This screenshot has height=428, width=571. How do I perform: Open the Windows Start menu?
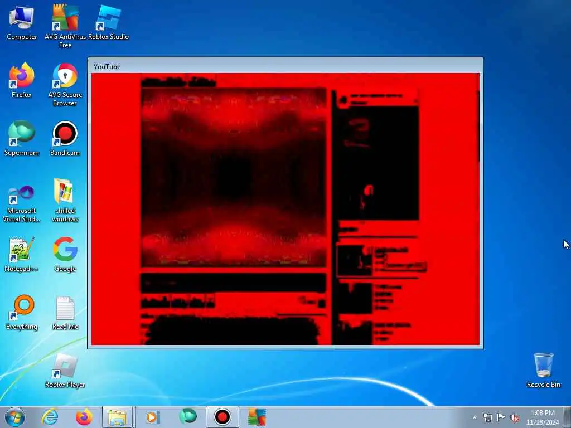click(x=15, y=417)
